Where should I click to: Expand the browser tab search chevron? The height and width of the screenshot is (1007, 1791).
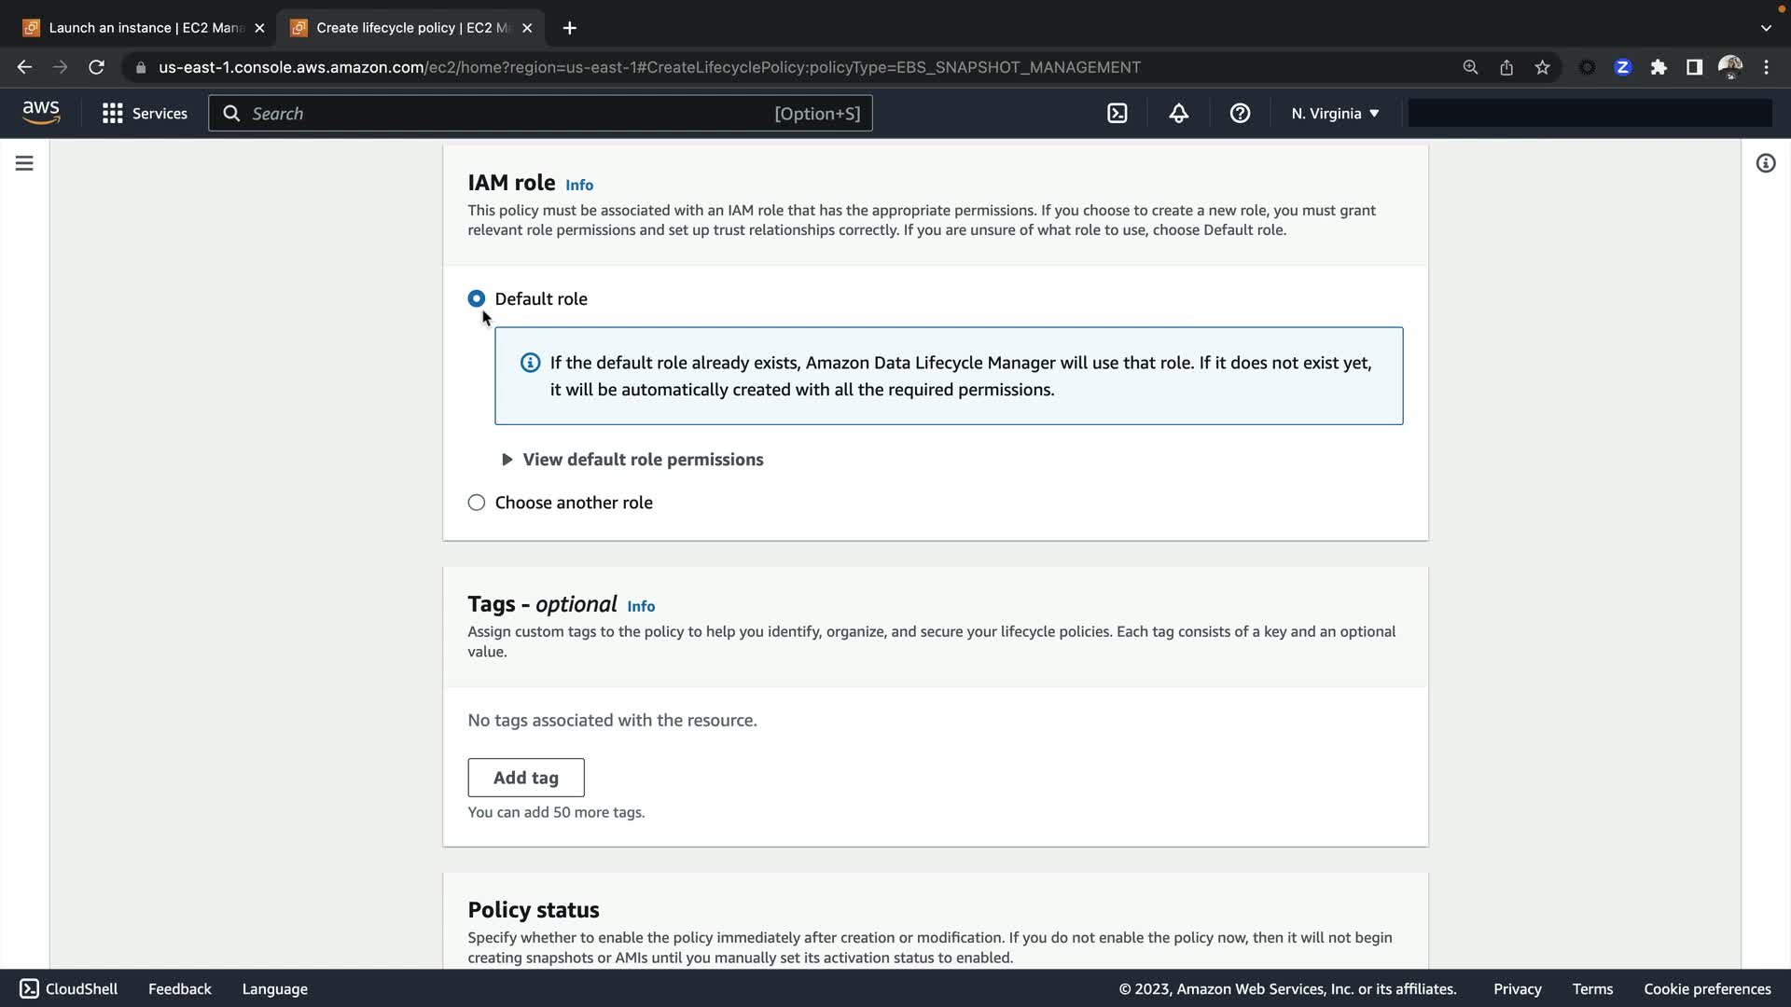click(1765, 28)
